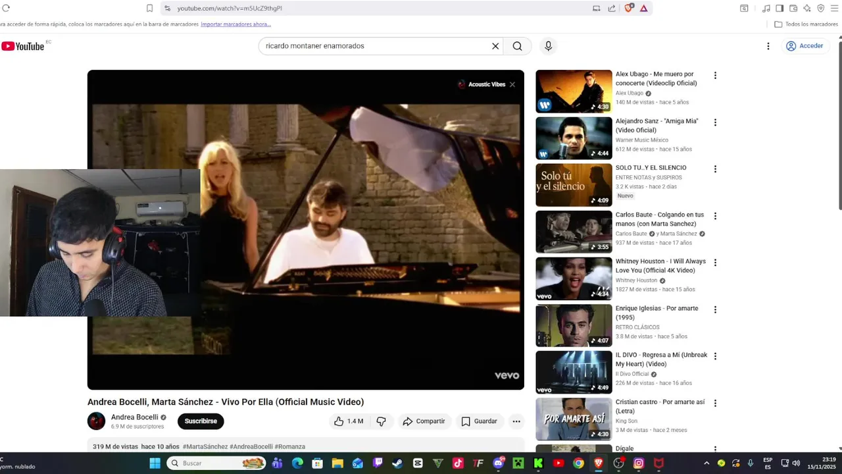This screenshot has width=842, height=474.
Task: Click the taskbar 'Buscar' search box
Action: (x=216, y=463)
